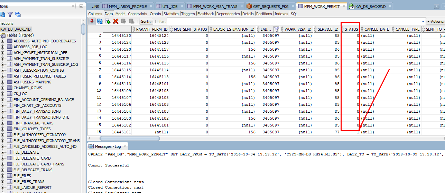Click sort handle on LABOR_ESTIMATION_ID column
The width and height of the screenshot is (445, 193).
click(211, 29)
